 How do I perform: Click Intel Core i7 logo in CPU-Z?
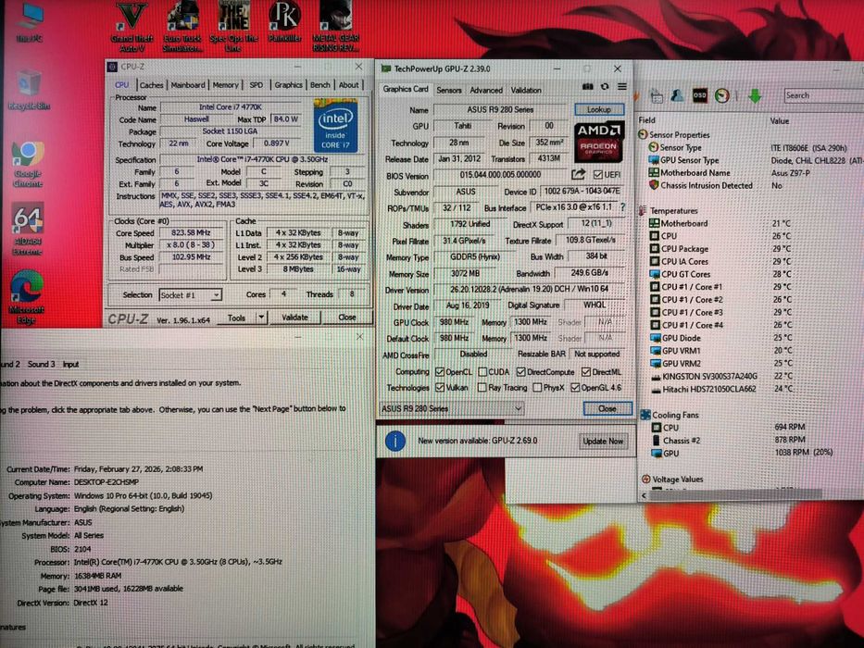pyautogui.click(x=335, y=126)
